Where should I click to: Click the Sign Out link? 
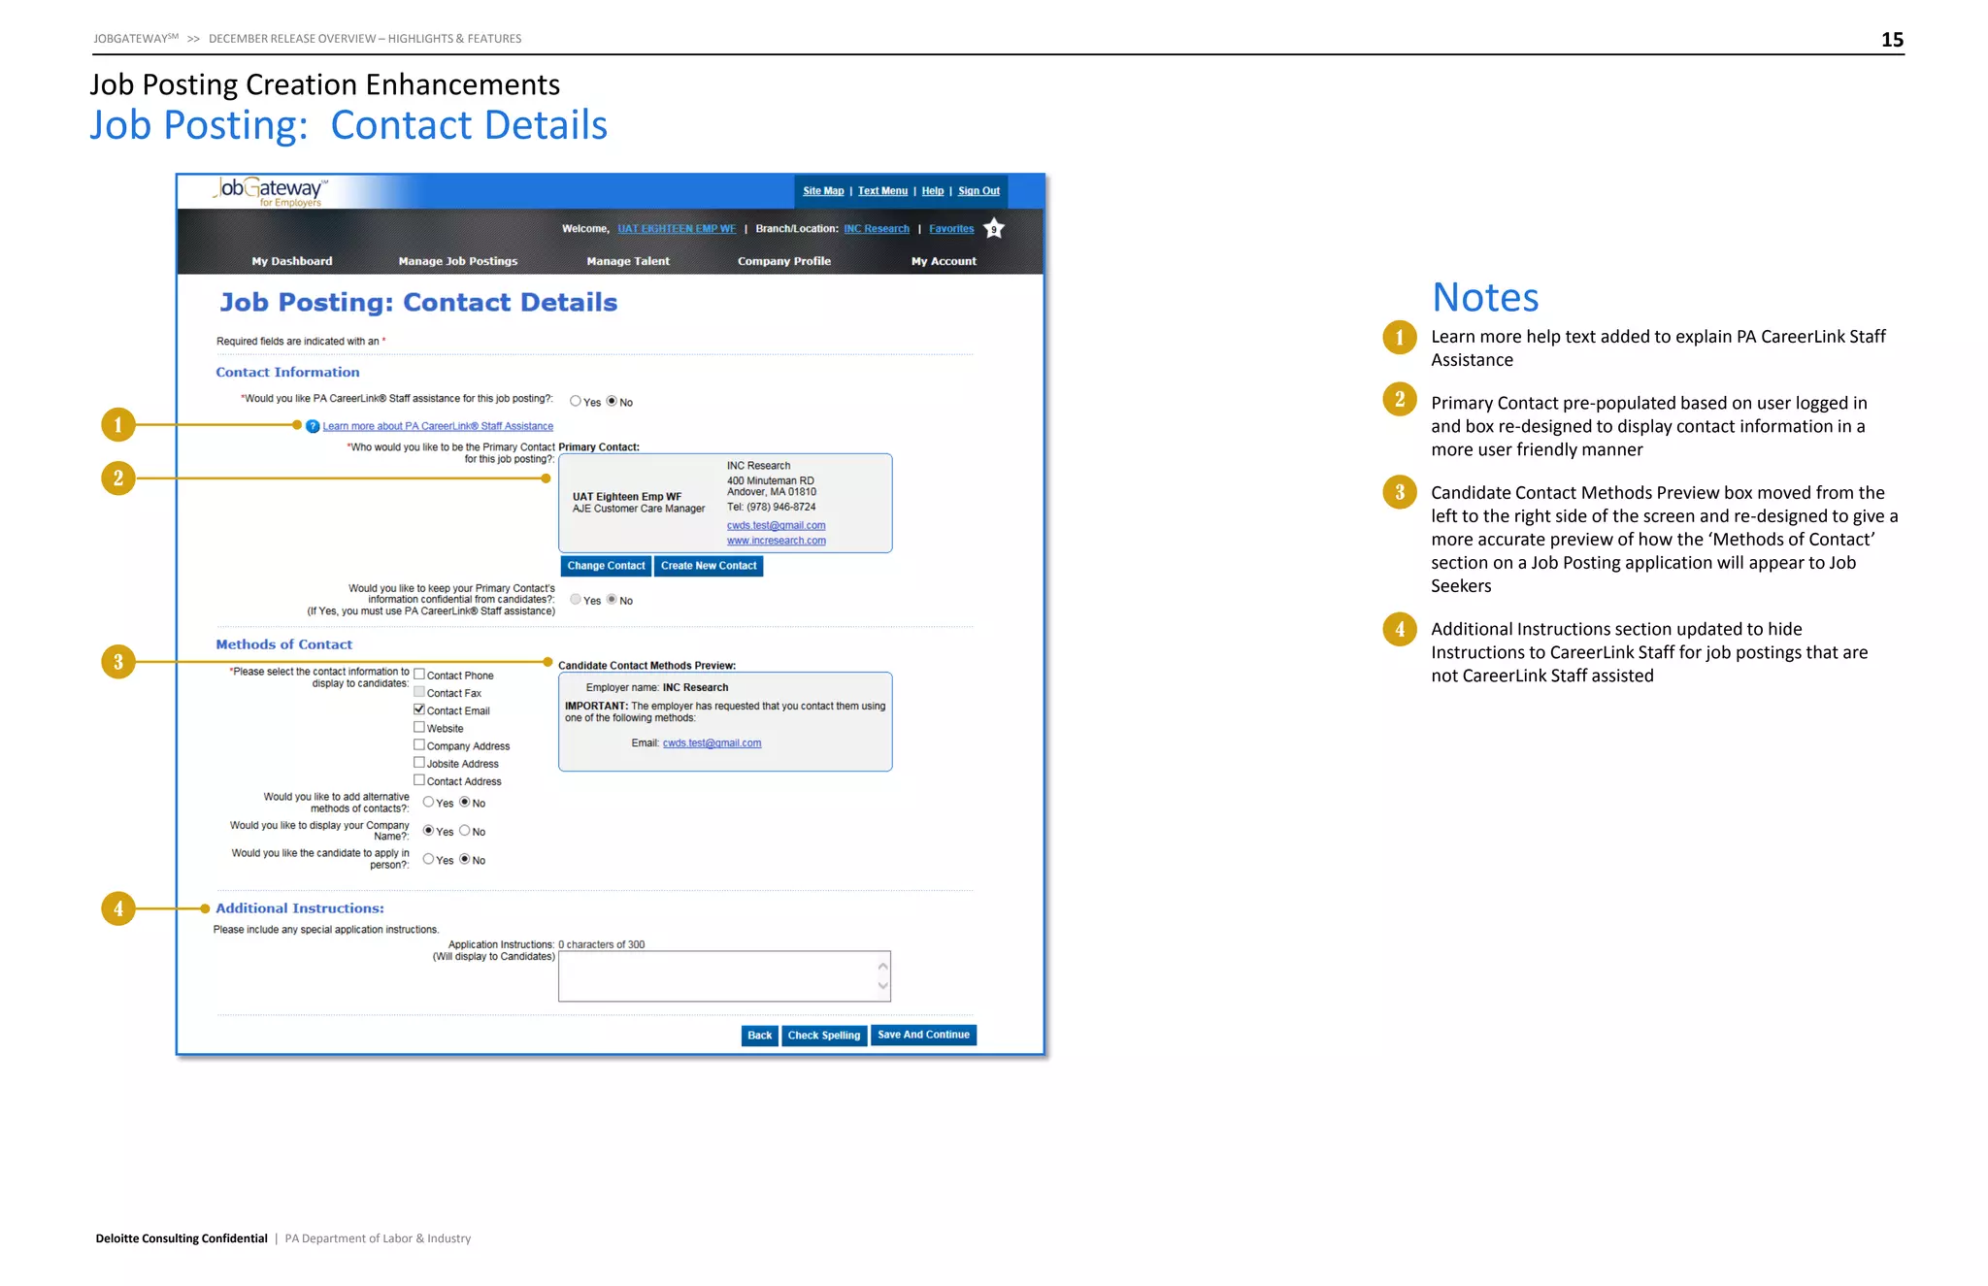(978, 191)
